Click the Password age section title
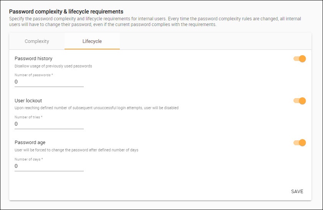The height and width of the screenshot is (210, 323). [30, 143]
